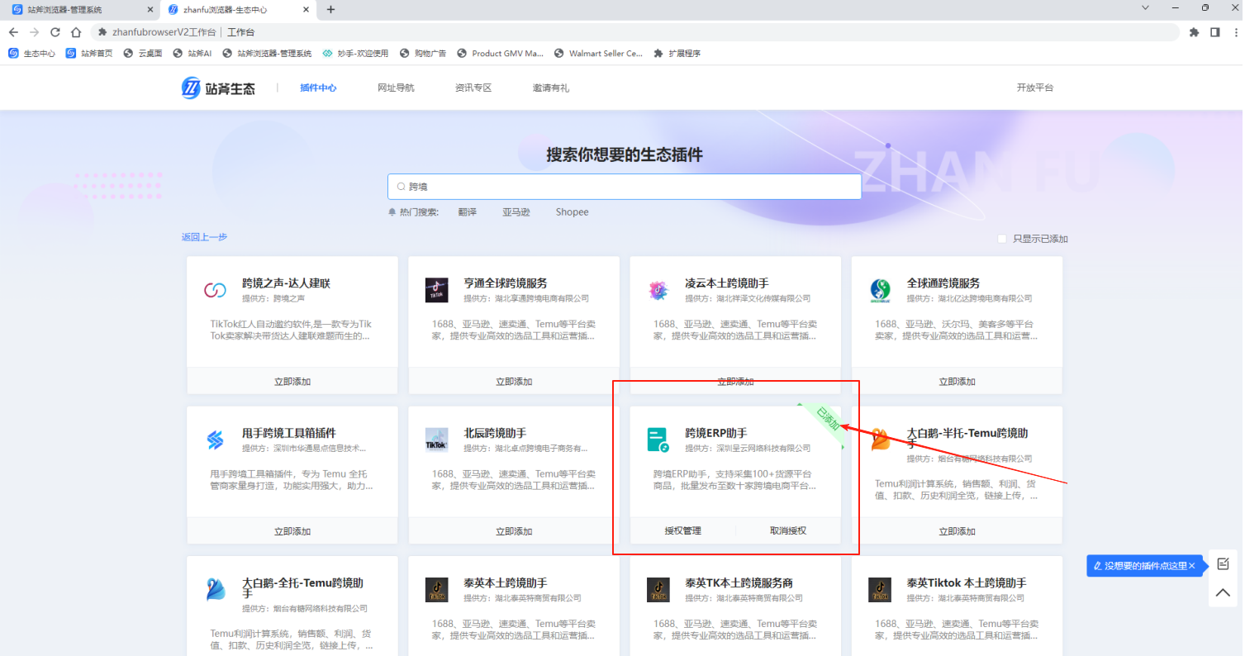Add 全球通跨境服务 via 立即添加

pos(957,382)
